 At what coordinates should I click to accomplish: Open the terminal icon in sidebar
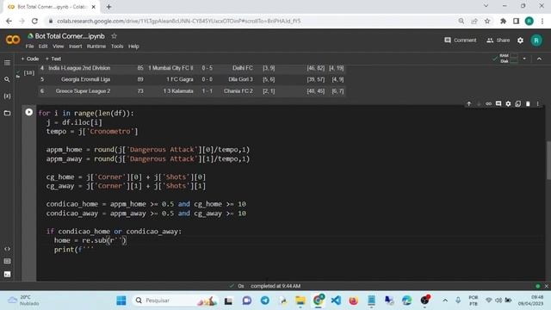click(7, 274)
